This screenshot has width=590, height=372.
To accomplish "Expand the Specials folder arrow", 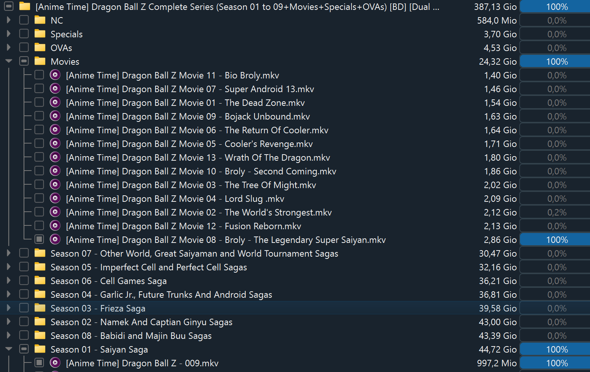I will tap(9, 34).
